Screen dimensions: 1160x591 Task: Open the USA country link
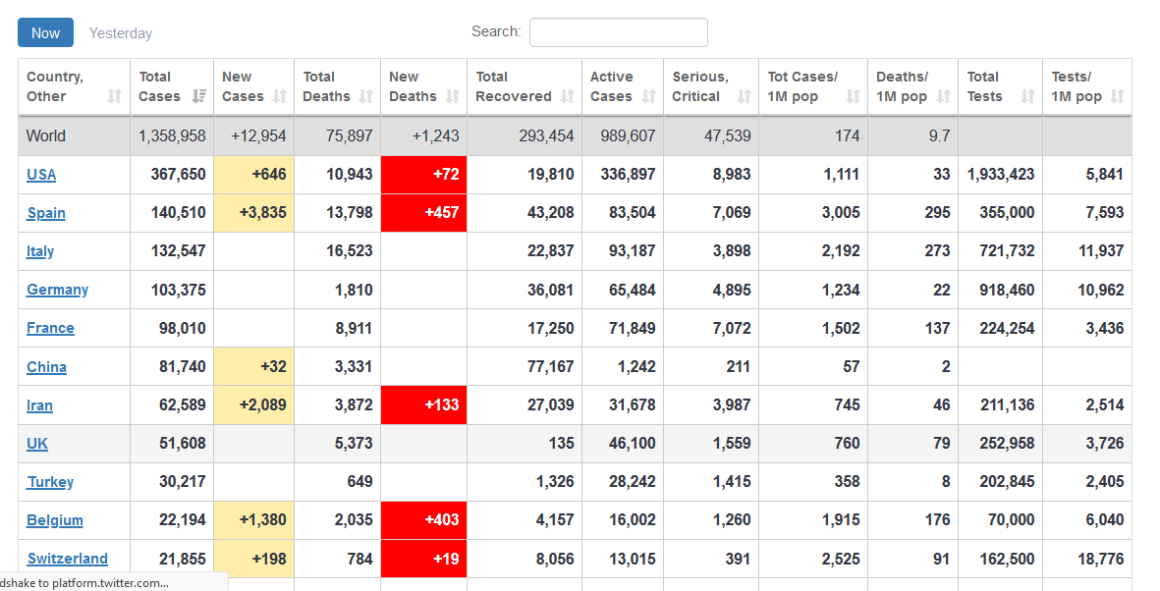pos(41,175)
